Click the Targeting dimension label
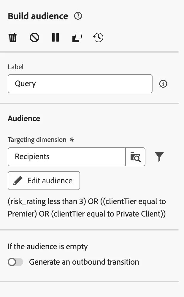This screenshot has height=297, width=184. point(37,140)
